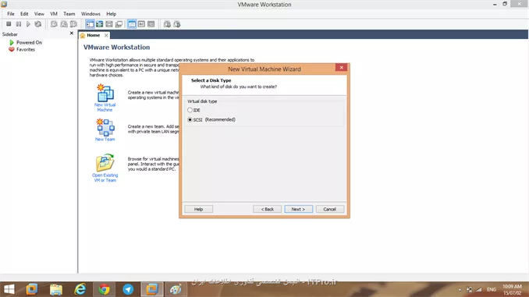This screenshot has height=297, width=529.
Task: Click the Next > button
Action: (x=298, y=210)
